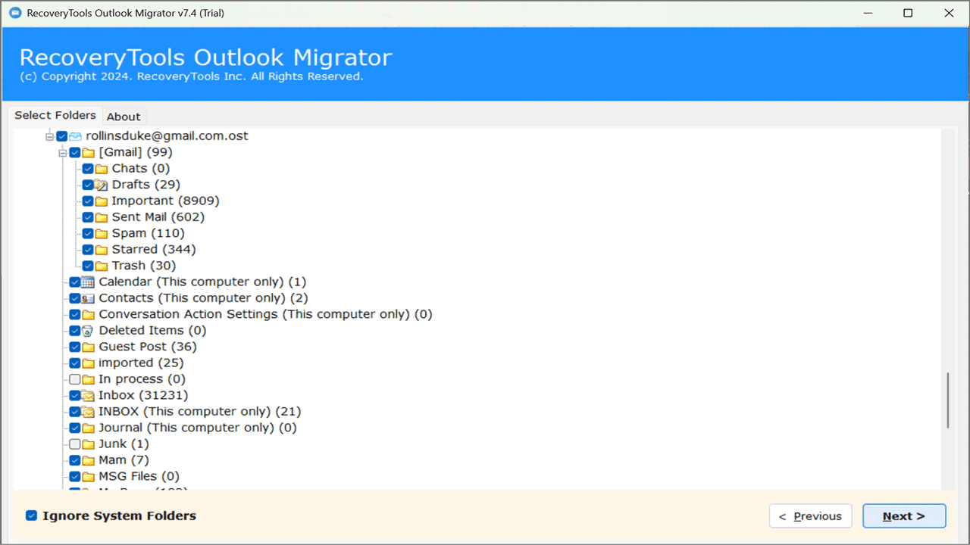Click the Contacts card icon
Screen dimensions: 970x545
coord(88,298)
